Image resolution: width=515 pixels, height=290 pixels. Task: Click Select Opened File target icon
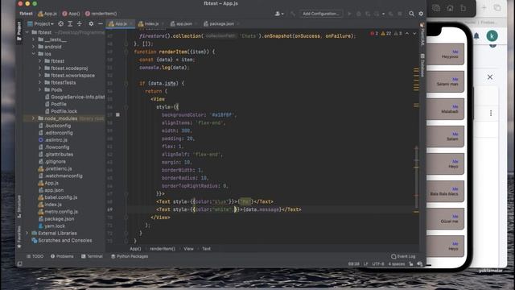(61, 23)
